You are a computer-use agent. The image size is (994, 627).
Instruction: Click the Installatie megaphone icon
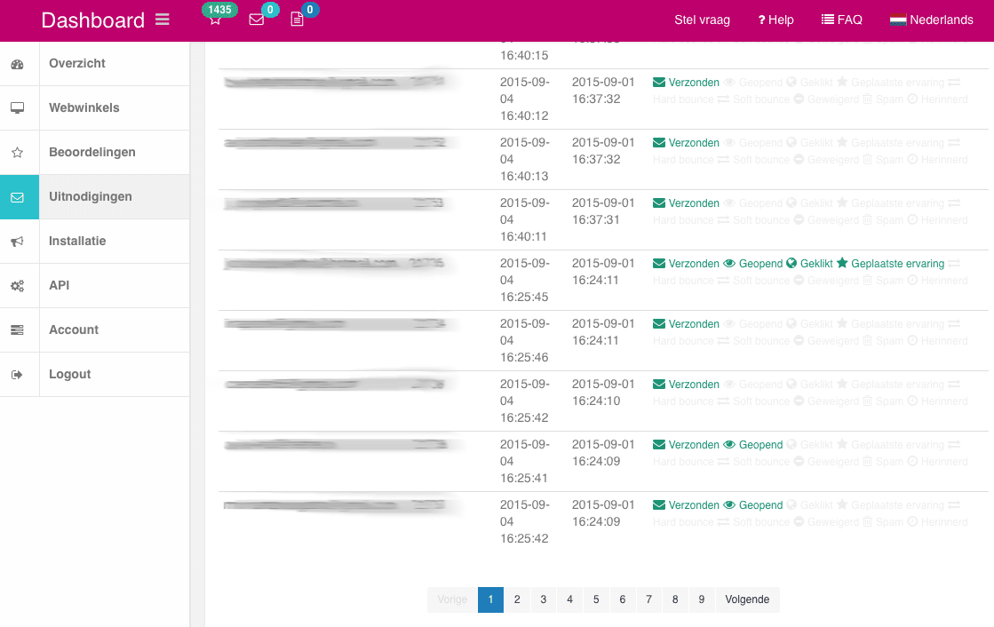pos(18,242)
